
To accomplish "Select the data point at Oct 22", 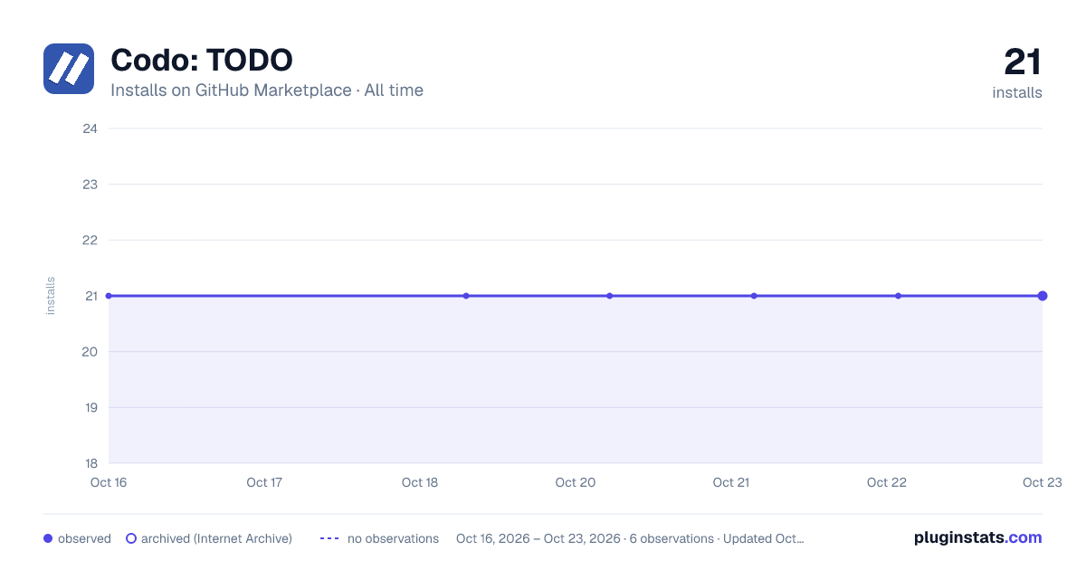I will (x=898, y=296).
